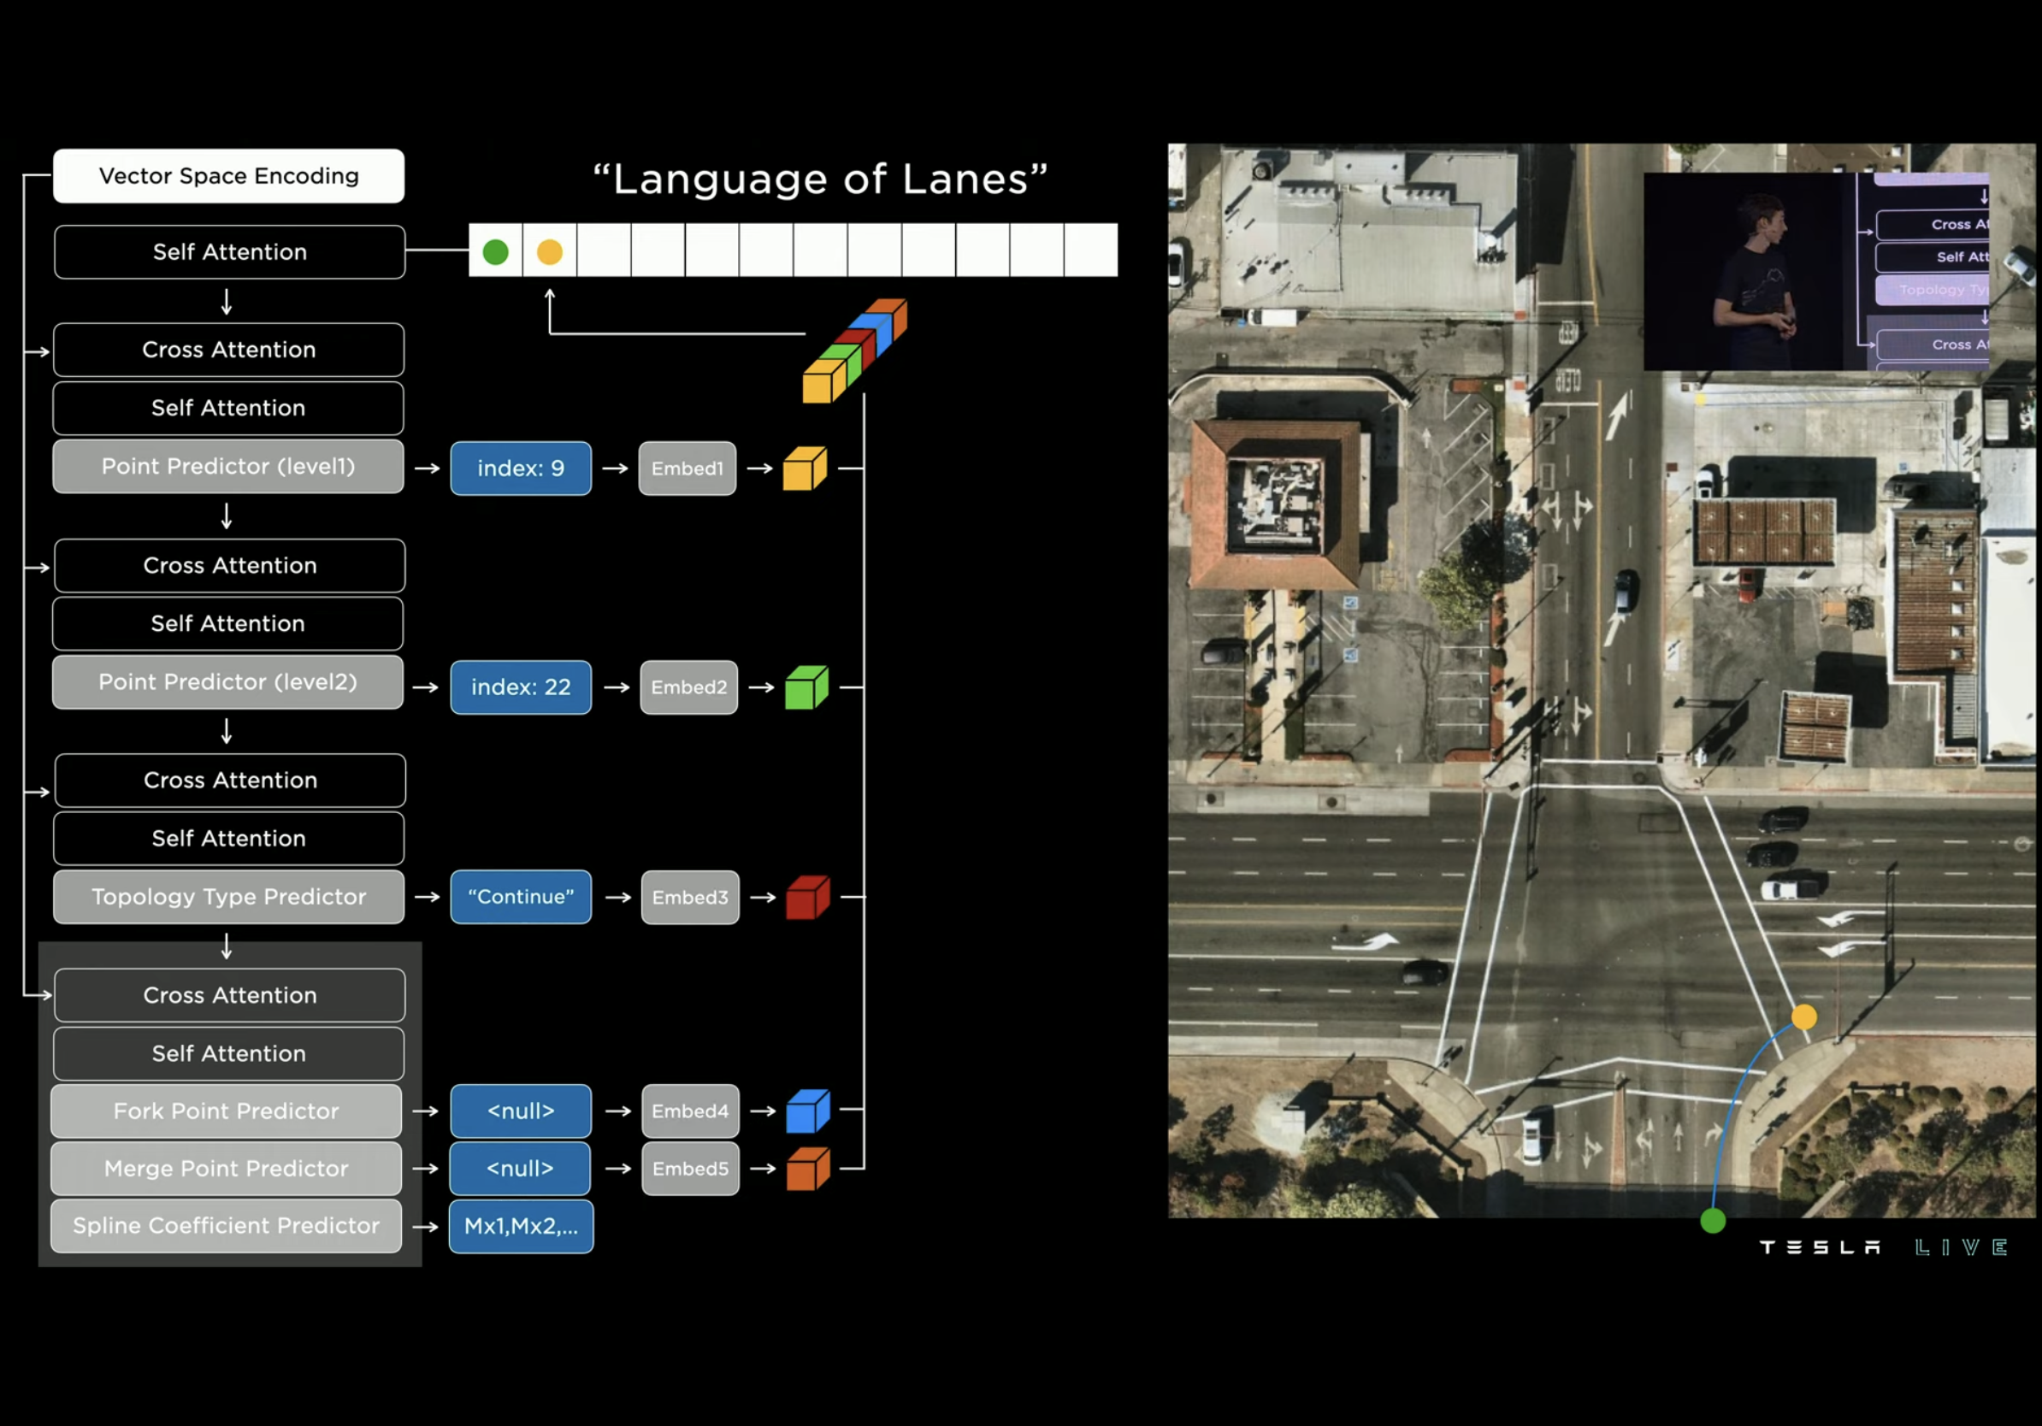This screenshot has height=1426, width=2042.
Task: Click the speaker video inset thumbnail
Action: pyautogui.click(x=1815, y=271)
